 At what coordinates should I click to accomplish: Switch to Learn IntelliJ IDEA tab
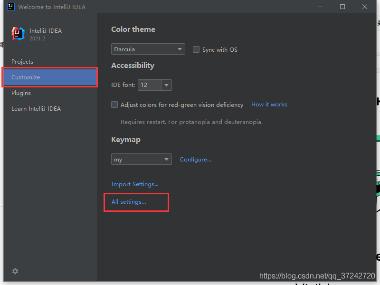36,109
